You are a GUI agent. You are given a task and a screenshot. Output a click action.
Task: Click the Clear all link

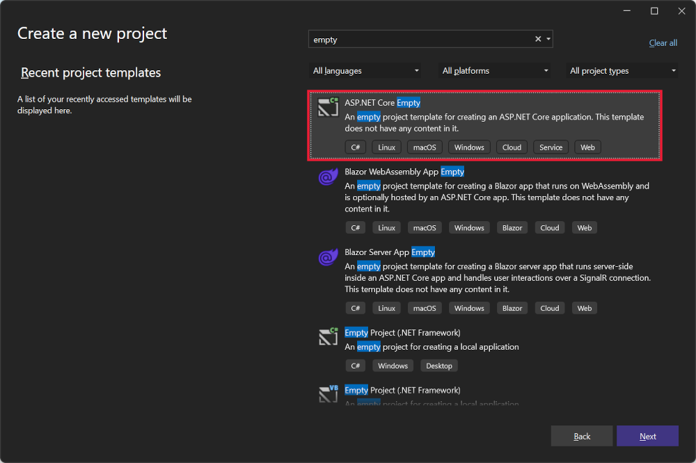click(x=663, y=42)
